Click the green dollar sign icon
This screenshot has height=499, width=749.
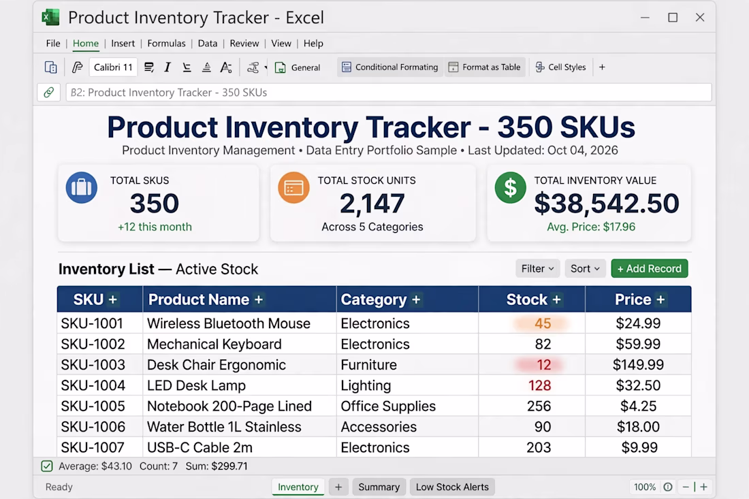(510, 188)
